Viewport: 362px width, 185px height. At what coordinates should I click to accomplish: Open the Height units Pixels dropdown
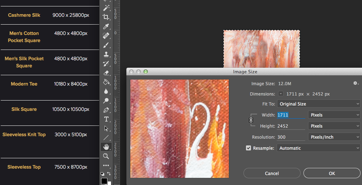tap(334, 126)
